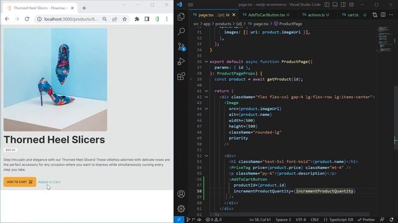Toggle the Primary Side Bar
398x223 pixels.
327,4
